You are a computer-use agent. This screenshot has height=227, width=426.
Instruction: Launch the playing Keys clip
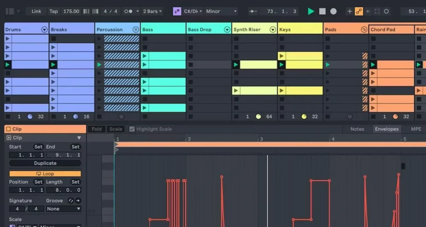282,64
